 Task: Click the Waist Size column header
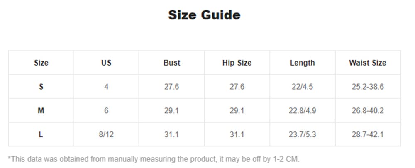click(368, 63)
